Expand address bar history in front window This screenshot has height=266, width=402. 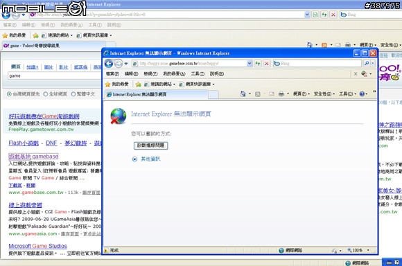point(250,63)
